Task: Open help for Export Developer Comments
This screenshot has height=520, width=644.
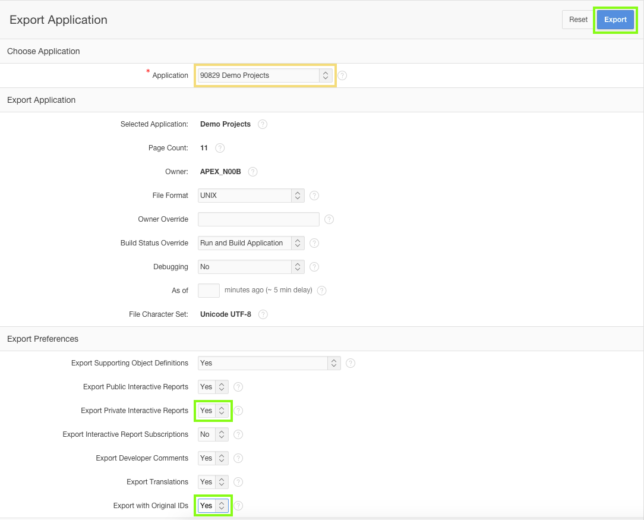Action: [x=238, y=458]
